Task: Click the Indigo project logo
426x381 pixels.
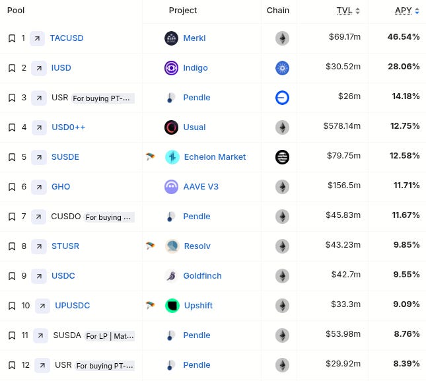Action: point(172,68)
